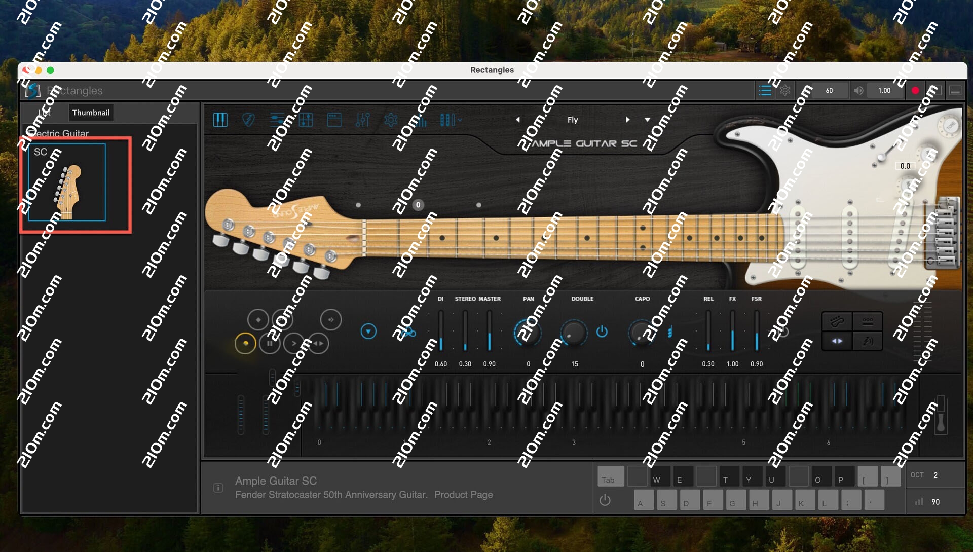Change the velocity value 90 field

point(935,502)
